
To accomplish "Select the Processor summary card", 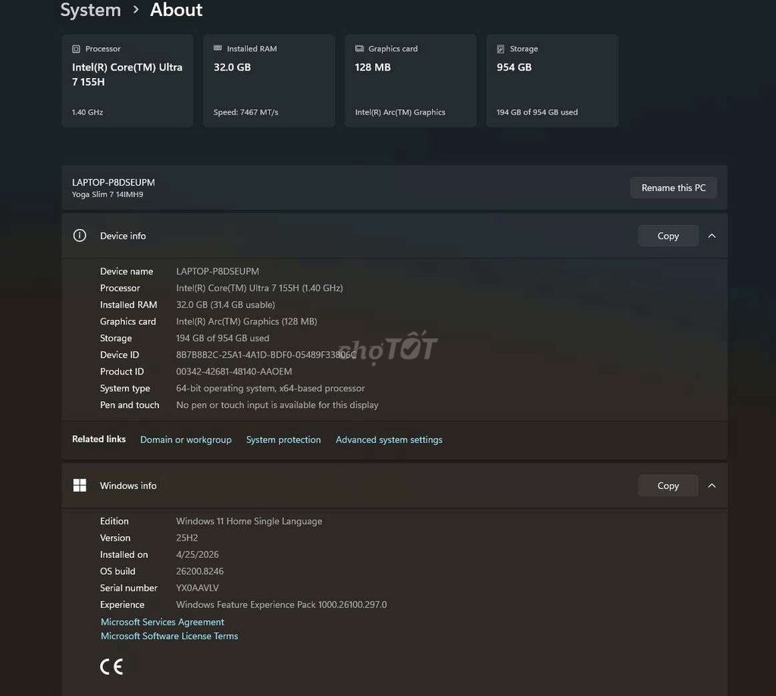I will (127, 80).
